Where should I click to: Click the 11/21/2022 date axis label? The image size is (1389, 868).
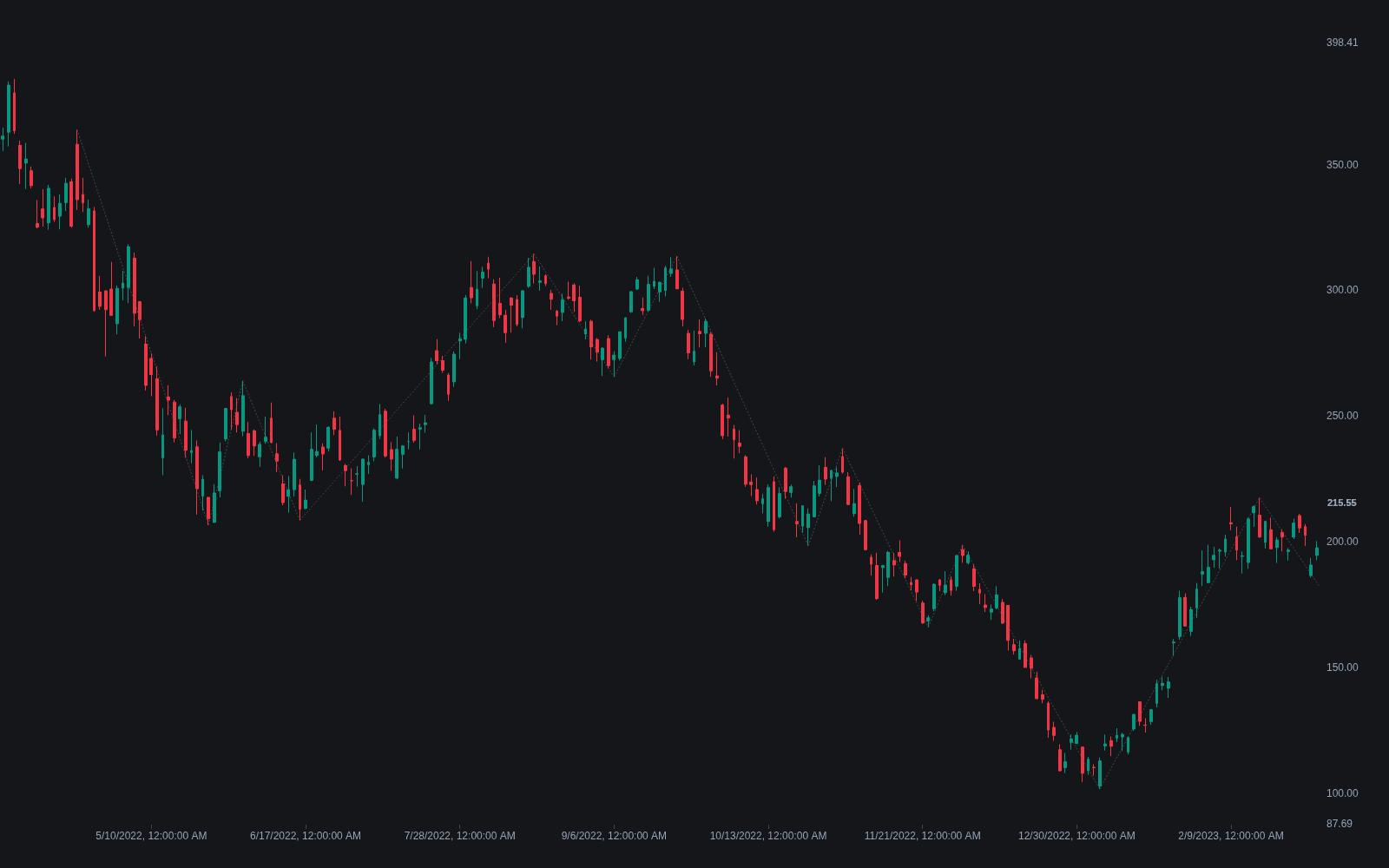922,836
